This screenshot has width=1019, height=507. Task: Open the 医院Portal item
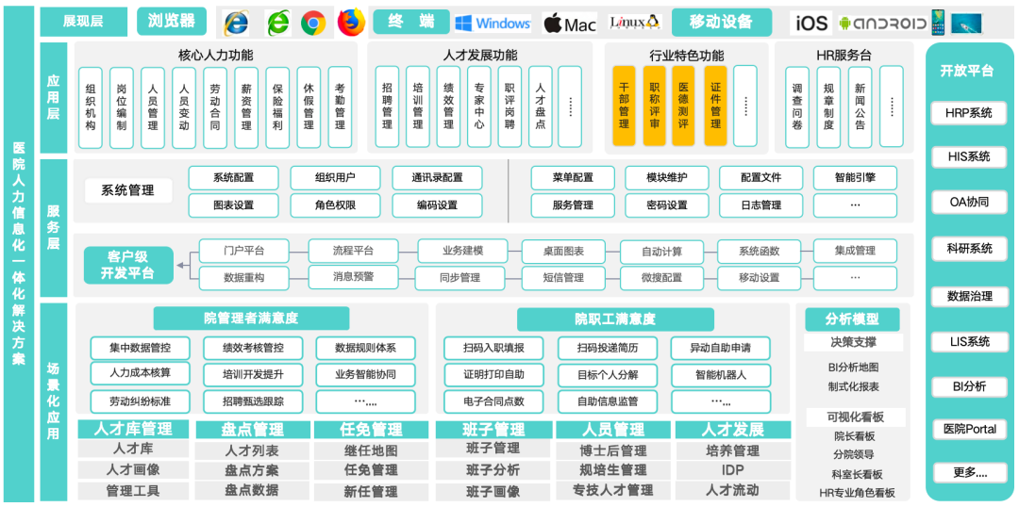969,430
